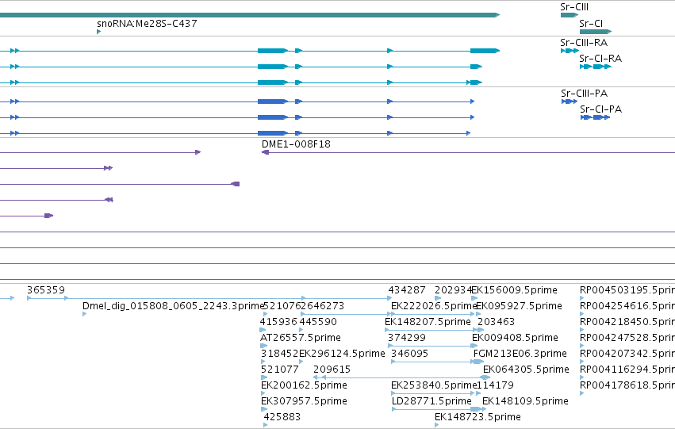
Task: Click the Sr-CIII gene arrow glyph
Action: pos(570,15)
